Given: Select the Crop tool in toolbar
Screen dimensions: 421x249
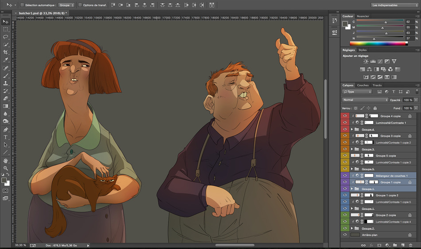Looking at the screenshot, I should tap(6, 52).
